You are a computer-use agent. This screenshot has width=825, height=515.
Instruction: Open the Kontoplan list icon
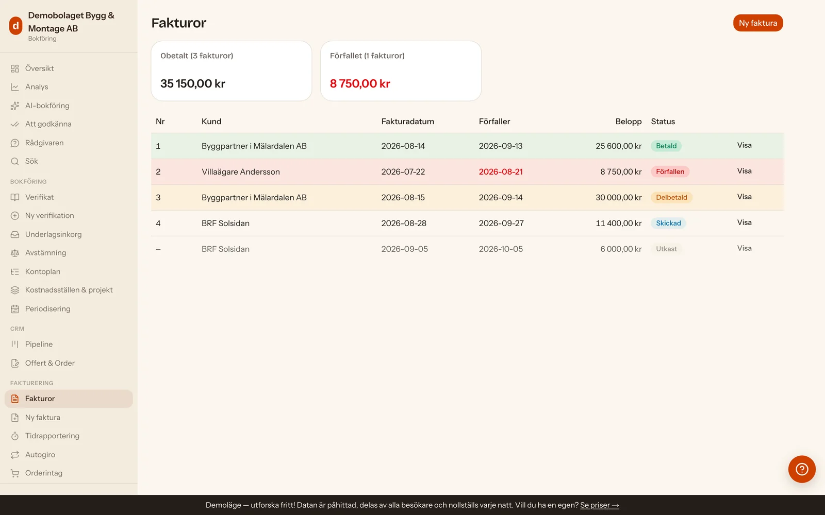pyautogui.click(x=15, y=271)
